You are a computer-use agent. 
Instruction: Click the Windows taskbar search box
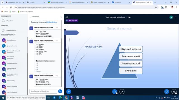[x=25, y=98]
